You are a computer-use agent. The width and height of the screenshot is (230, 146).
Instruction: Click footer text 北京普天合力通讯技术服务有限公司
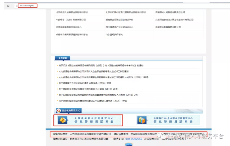(89, 139)
